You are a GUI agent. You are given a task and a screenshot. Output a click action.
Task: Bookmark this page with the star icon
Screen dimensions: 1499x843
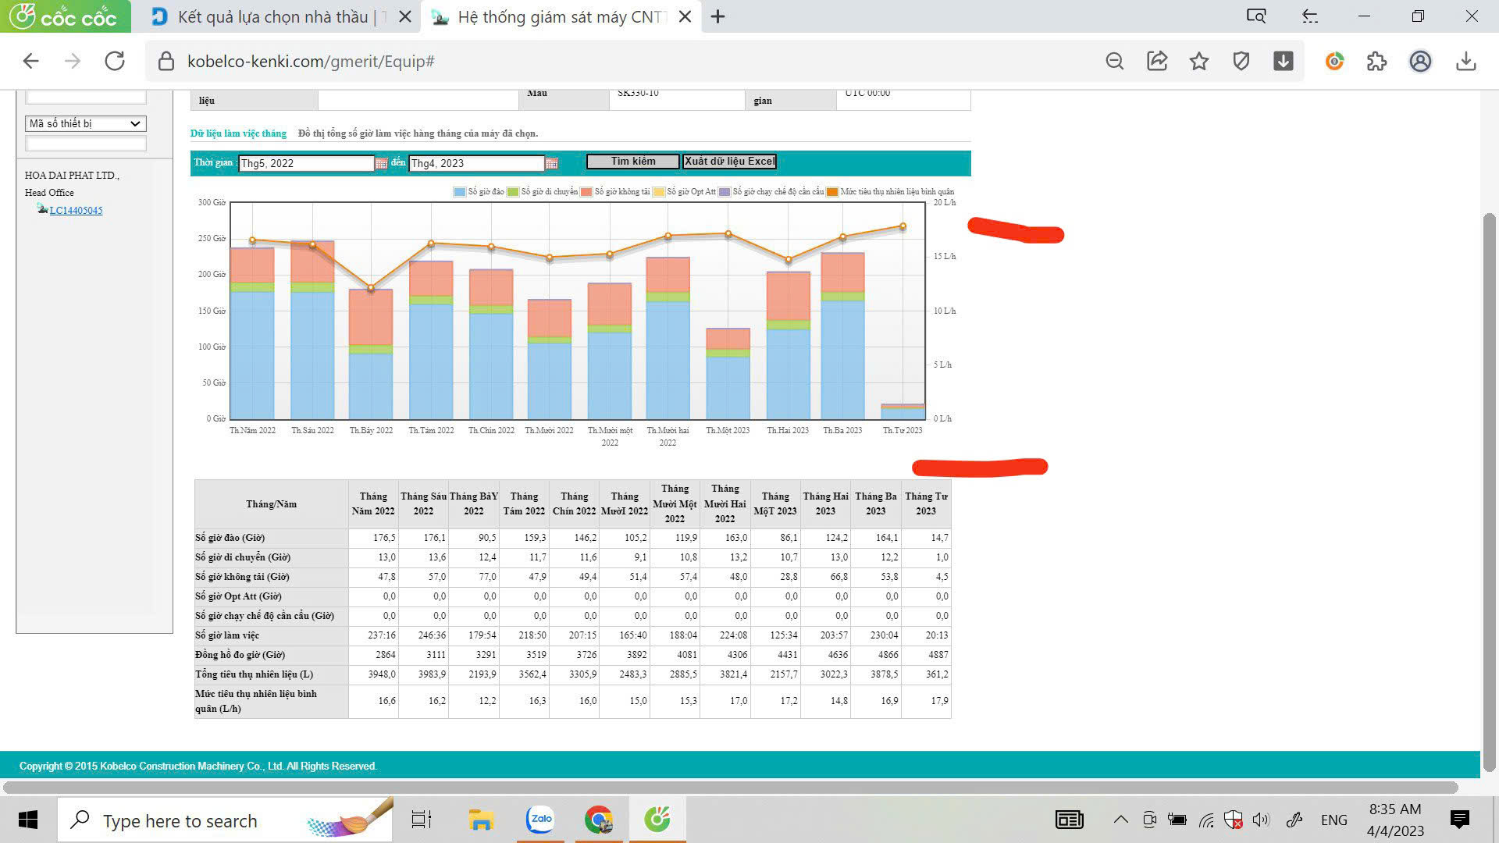pos(1199,61)
